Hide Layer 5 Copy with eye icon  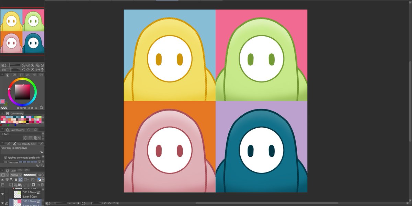click(x=2, y=194)
